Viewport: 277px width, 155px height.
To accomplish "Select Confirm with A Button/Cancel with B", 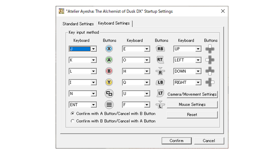I will click(113, 113).
